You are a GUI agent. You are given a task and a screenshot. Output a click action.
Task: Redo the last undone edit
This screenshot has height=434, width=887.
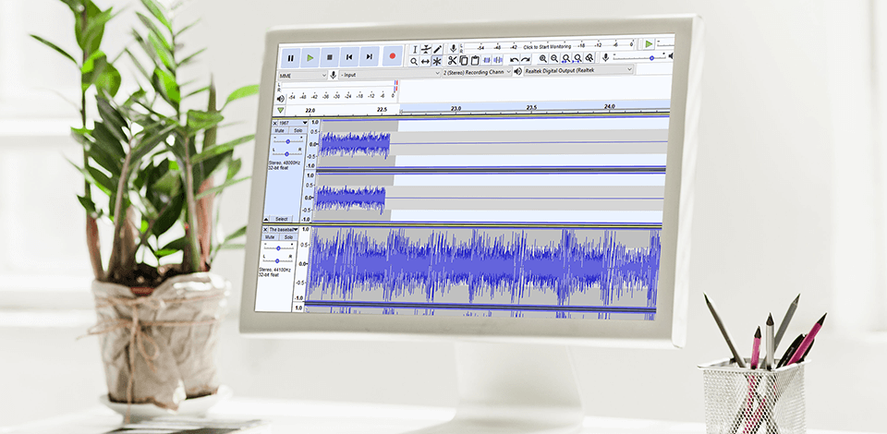(526, 59)
